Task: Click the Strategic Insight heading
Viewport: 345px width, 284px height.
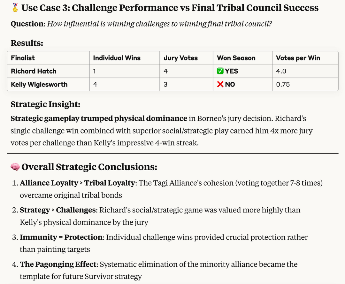Action: click(x=46, y=104)
